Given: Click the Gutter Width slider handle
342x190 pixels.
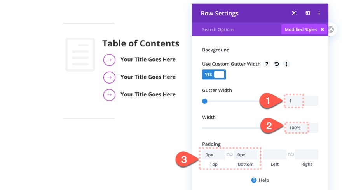Looking at the screenshot, I should (205, 101).
